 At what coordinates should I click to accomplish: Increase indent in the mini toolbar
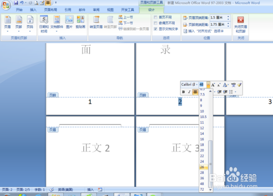[225, 92]
